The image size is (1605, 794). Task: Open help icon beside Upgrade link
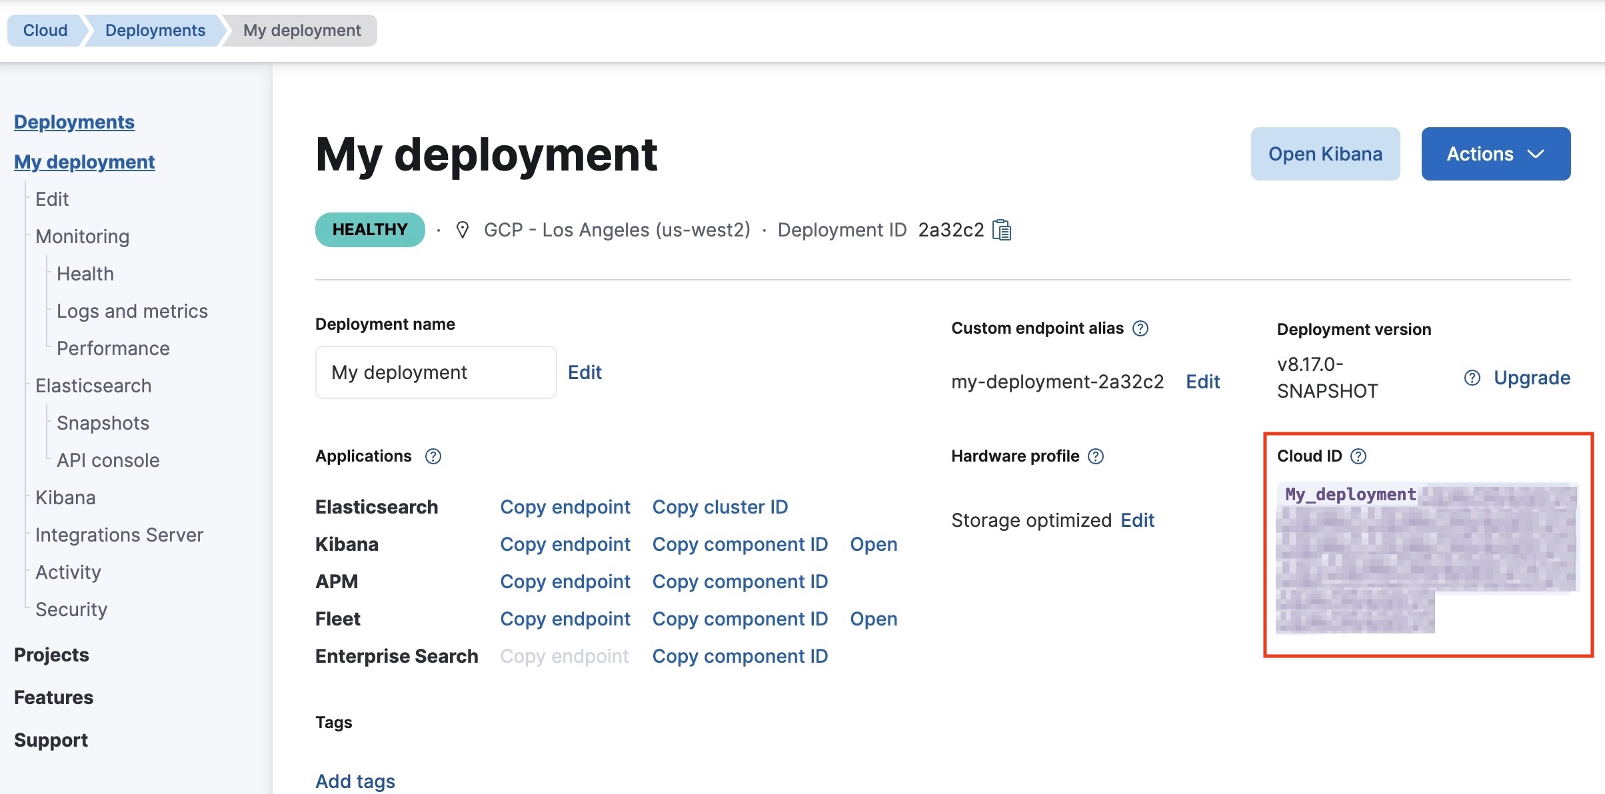click(1471, 378)
